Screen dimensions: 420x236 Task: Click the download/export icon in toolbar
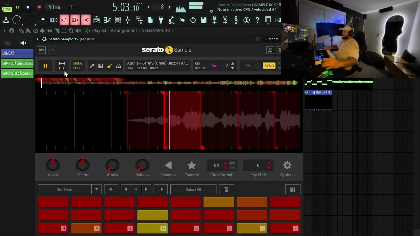coord(6,20)
